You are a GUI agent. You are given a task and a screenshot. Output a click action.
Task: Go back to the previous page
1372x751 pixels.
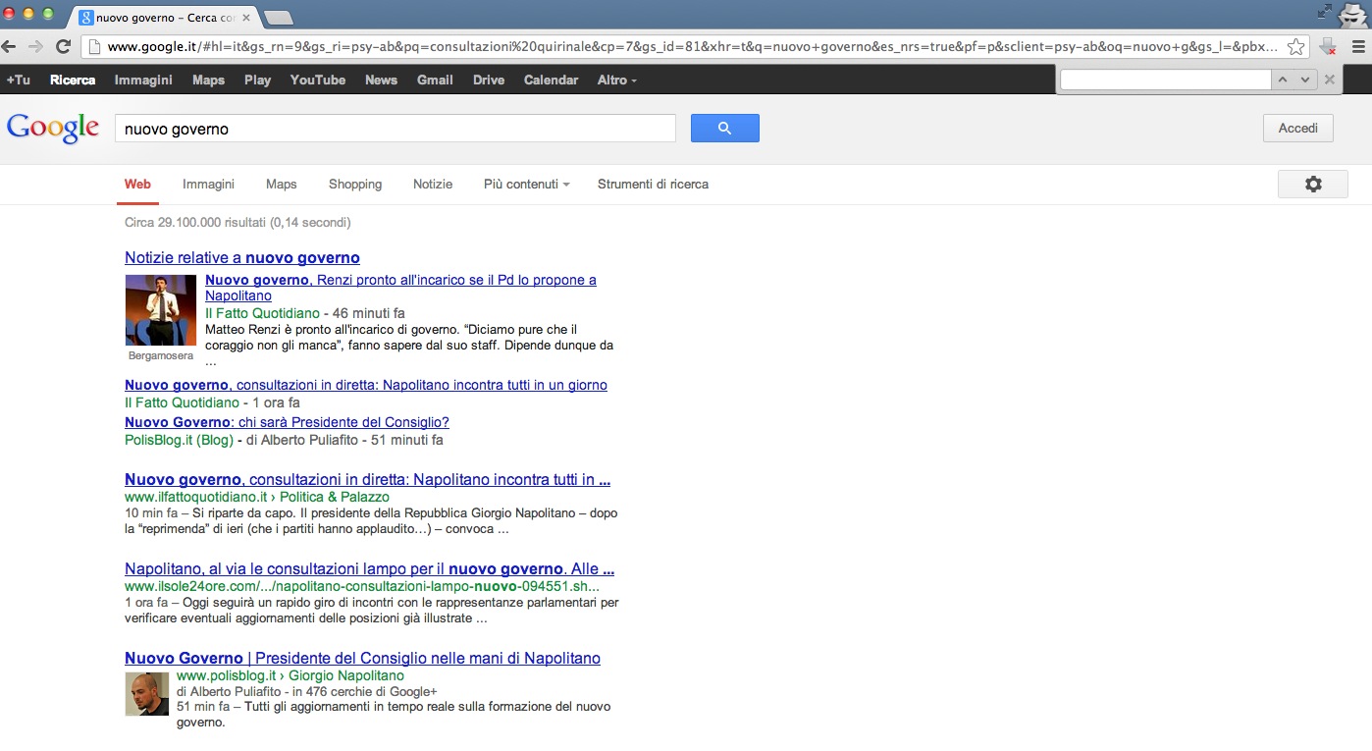click(x=11, y=46)
